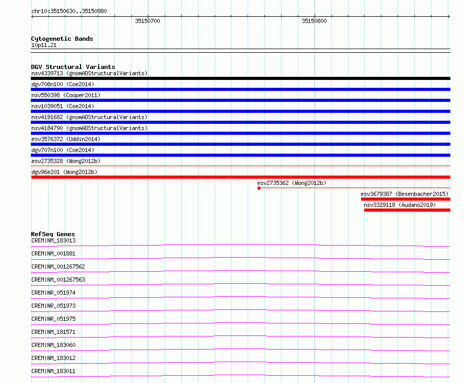Click the thick red bar under dgv96e201
Image resolution: width=465 pixels, height=383 pixels.
(240, 177)
